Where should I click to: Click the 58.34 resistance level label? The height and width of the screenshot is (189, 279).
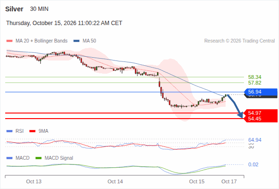[255, 77]
